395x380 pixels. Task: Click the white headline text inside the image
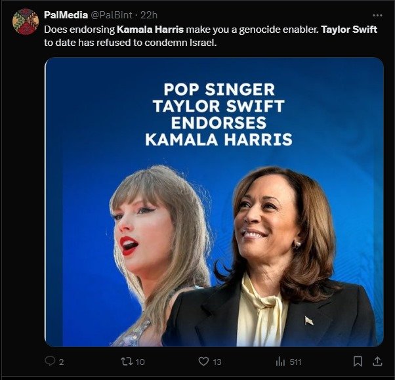(x=218, y=114)
